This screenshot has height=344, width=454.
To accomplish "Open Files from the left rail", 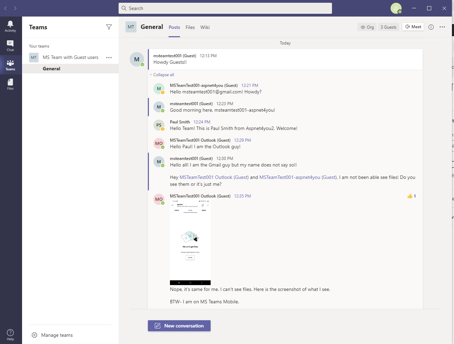I will (10, 84).
